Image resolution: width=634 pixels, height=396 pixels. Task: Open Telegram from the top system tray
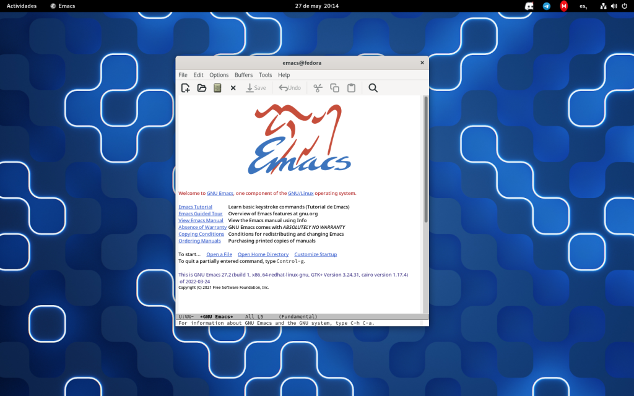[x=546, y=6]
